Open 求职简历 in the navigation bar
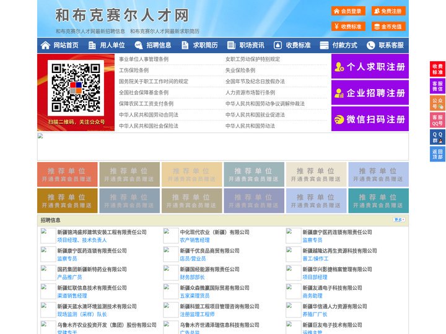The image size is (446, 334). point(206,45)
